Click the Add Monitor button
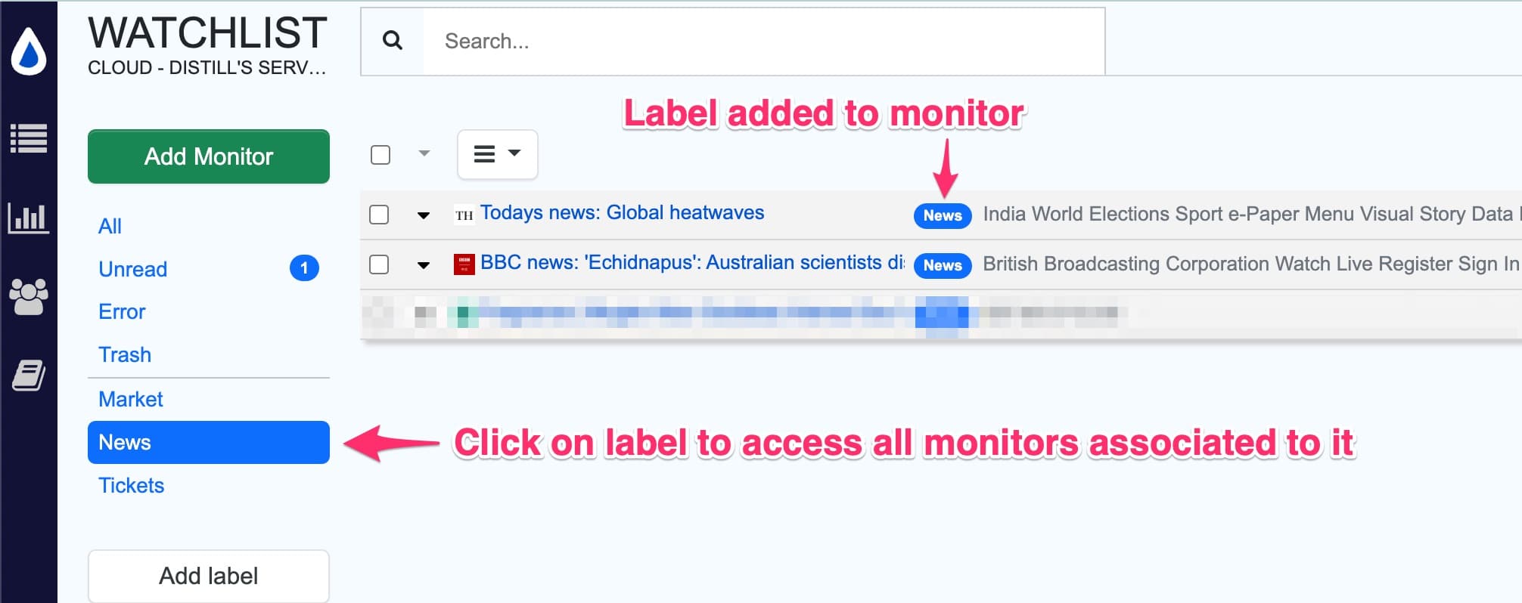The width and height of the screenshot is (1522, 603). 208,156
